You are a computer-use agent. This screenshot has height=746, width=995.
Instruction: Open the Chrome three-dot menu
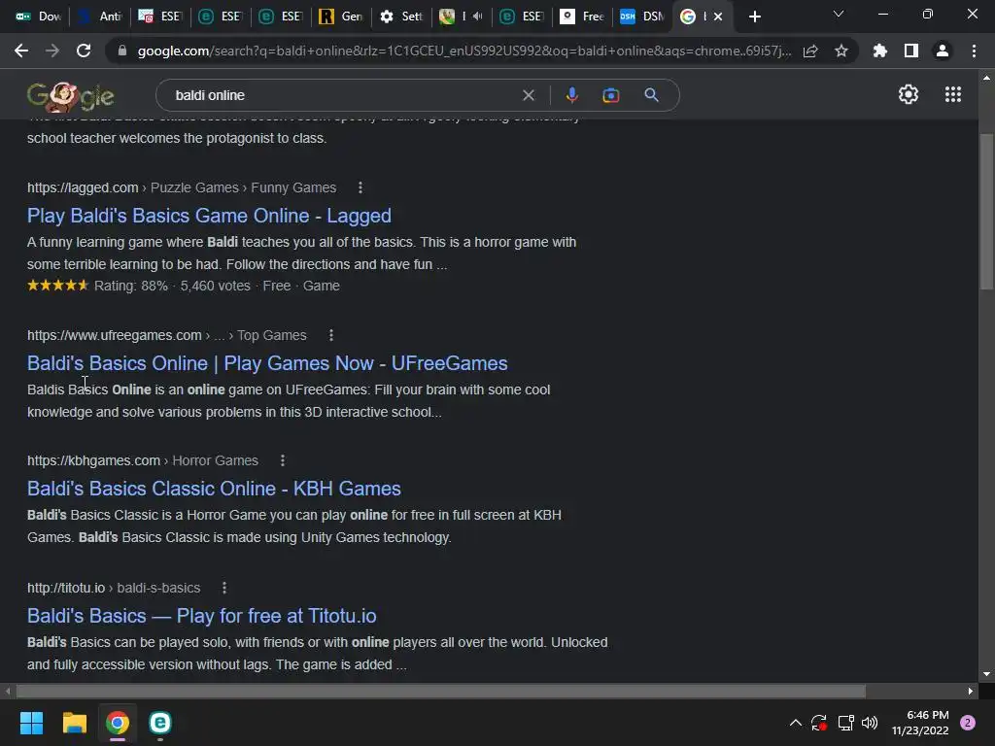pos(974,51)
